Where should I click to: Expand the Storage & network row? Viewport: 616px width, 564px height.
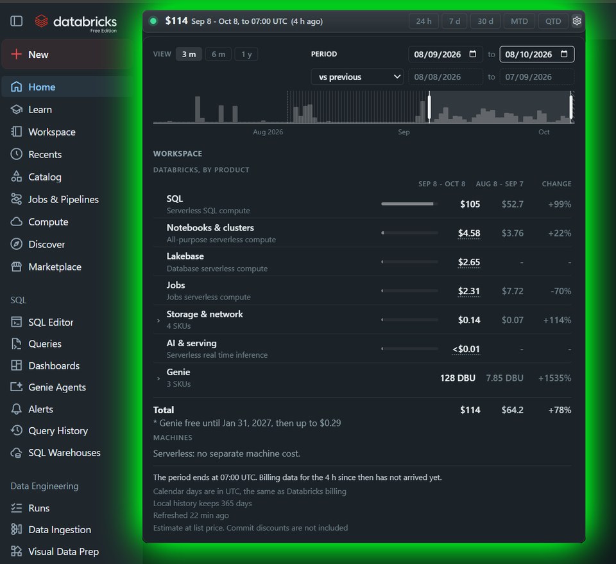pos(158,321)
